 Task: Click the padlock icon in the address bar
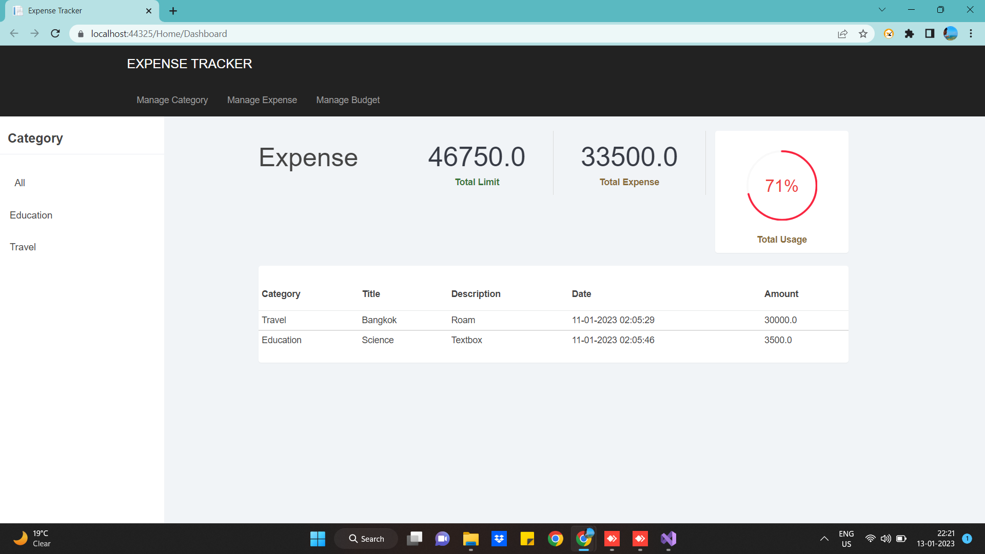coord(80,33)
